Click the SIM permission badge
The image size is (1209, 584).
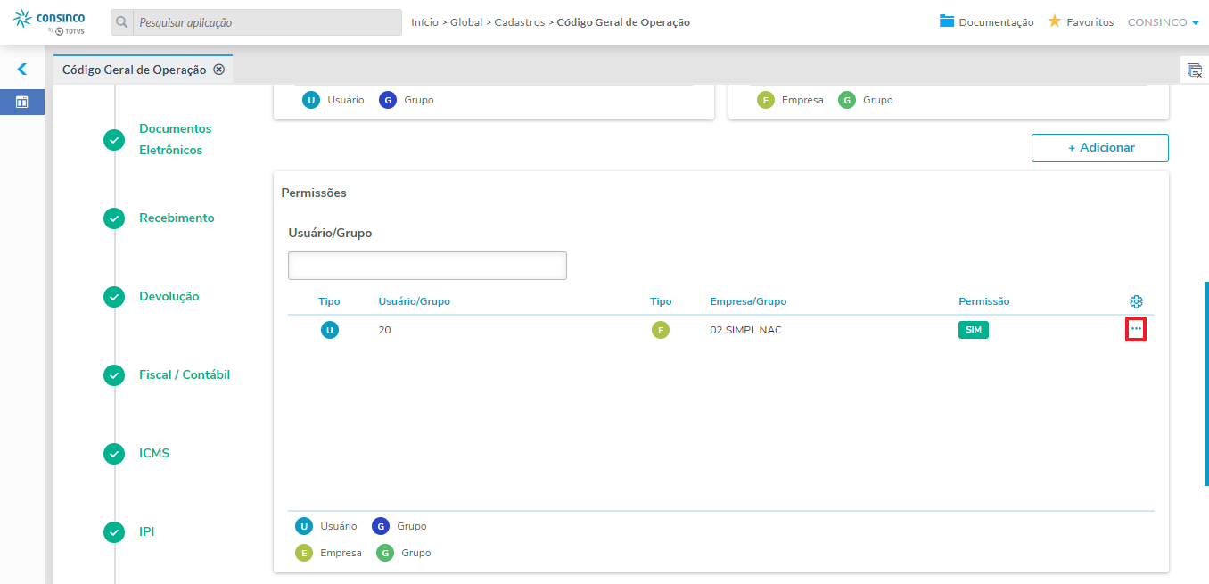click(x=974, y=330)
